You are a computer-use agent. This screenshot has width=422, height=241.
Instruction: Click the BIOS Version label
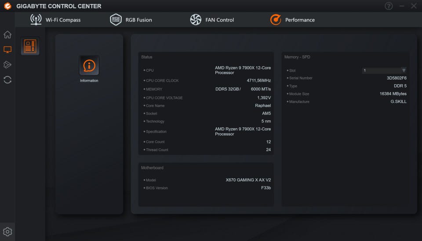[x=156, y=188]
